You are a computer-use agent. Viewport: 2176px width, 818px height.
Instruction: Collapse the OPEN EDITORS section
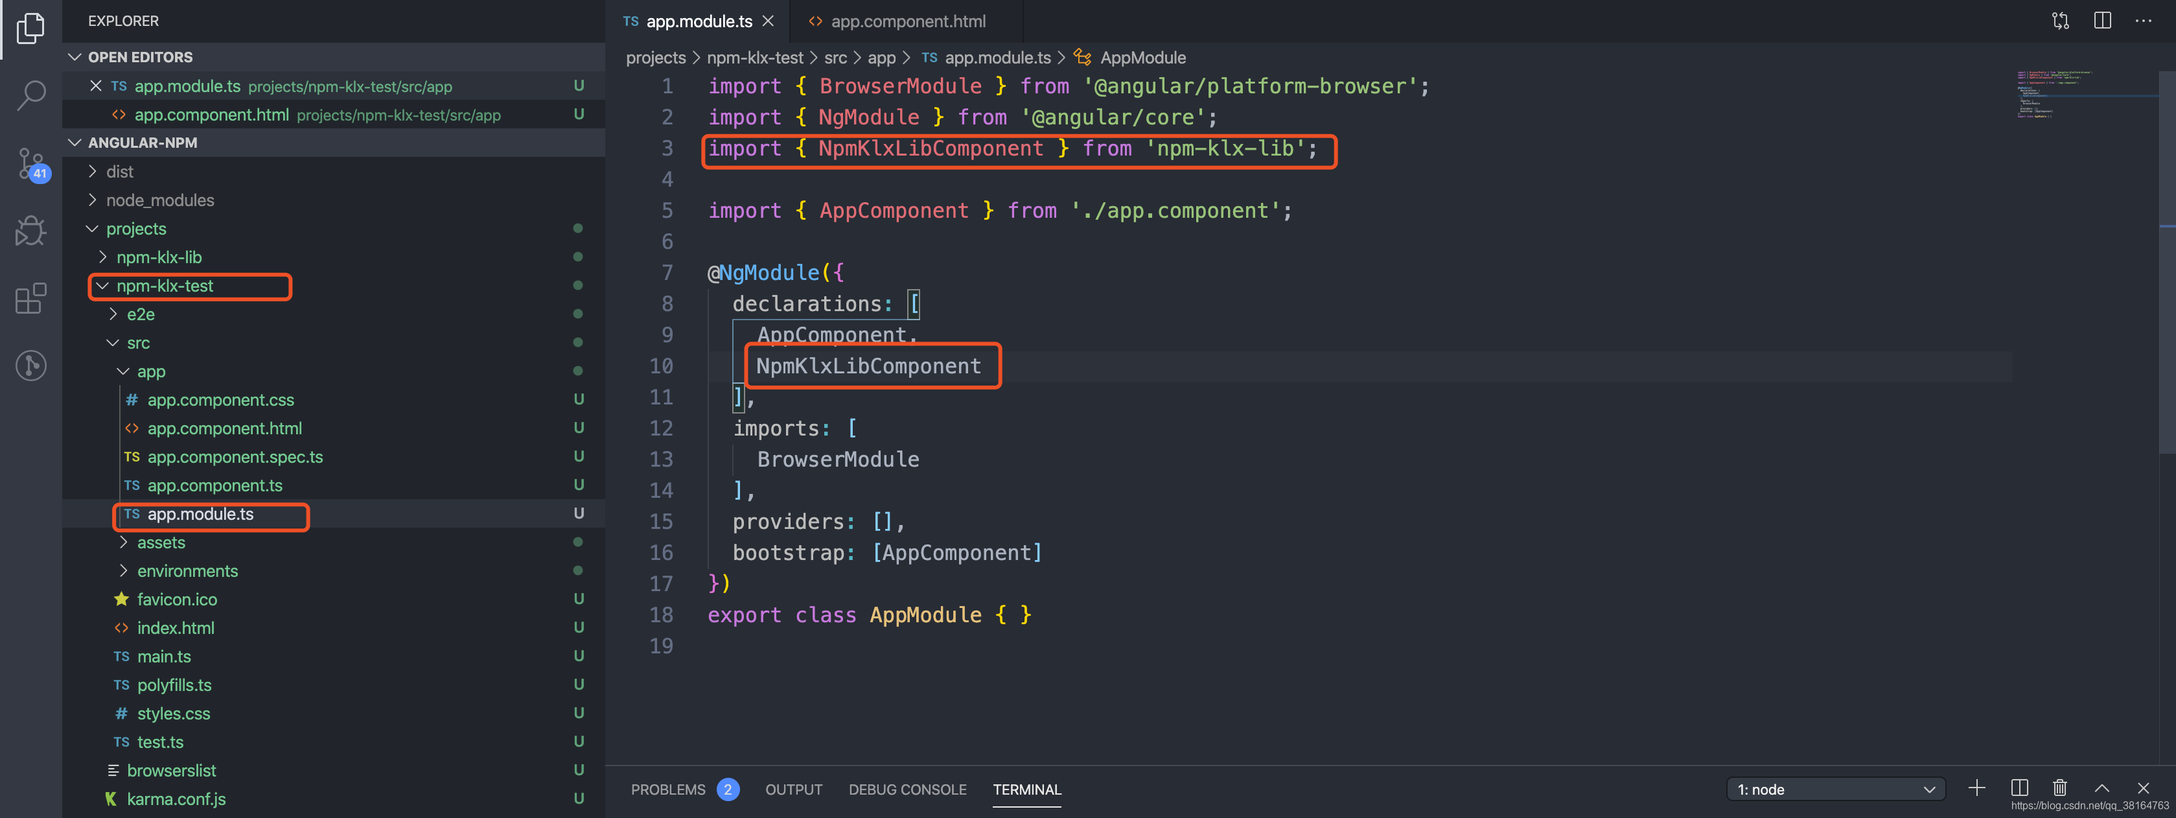tap(334, 56)
